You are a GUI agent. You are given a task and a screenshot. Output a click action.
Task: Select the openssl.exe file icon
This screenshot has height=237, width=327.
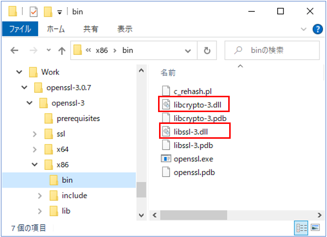pos(166,159)
